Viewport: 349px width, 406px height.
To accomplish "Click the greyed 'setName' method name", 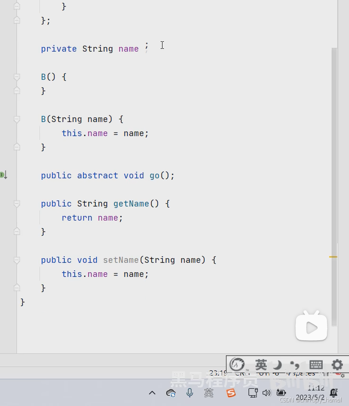I will (x=121, y=260).
